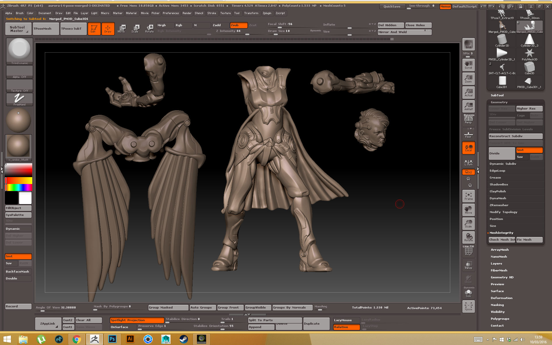Image resolution: width=552 pixels, height=345 pixels.
Task: Select the Cube3D tool thumbnail
Action: [529, 68]
